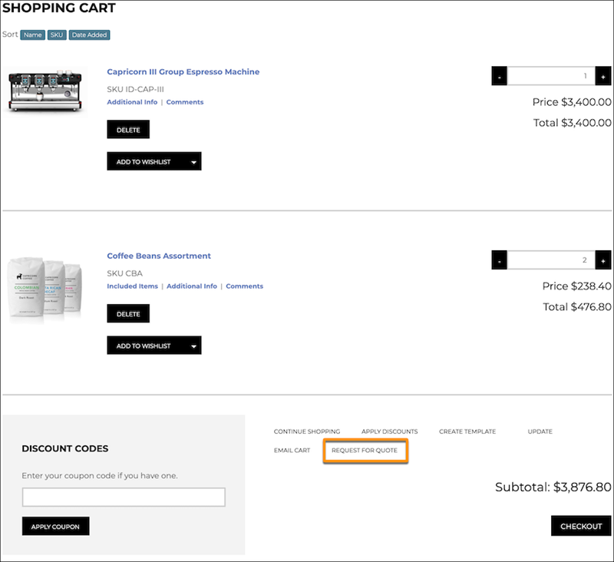
Task: Sort cart by SKU
Action: (x=57, y=35)
